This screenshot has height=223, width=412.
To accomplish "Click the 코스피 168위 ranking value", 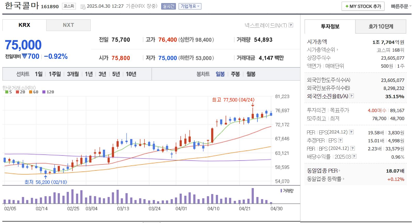I will point(391,50).
